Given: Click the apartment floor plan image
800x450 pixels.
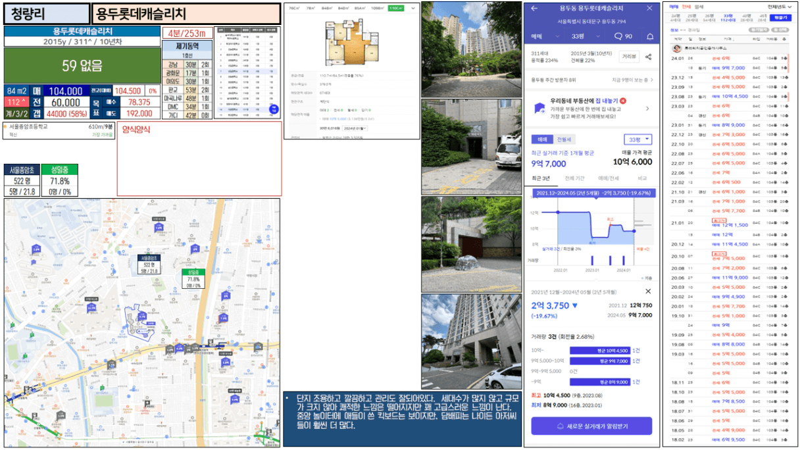Looking at the screenshot, I should [x=352, y=42].
